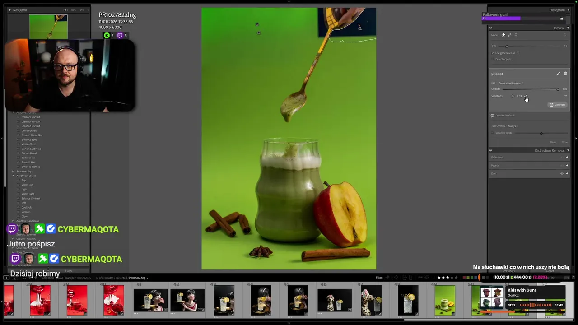The image size is (578, 325).
Task: Click upper removal pin on green background
Action: 257,24
